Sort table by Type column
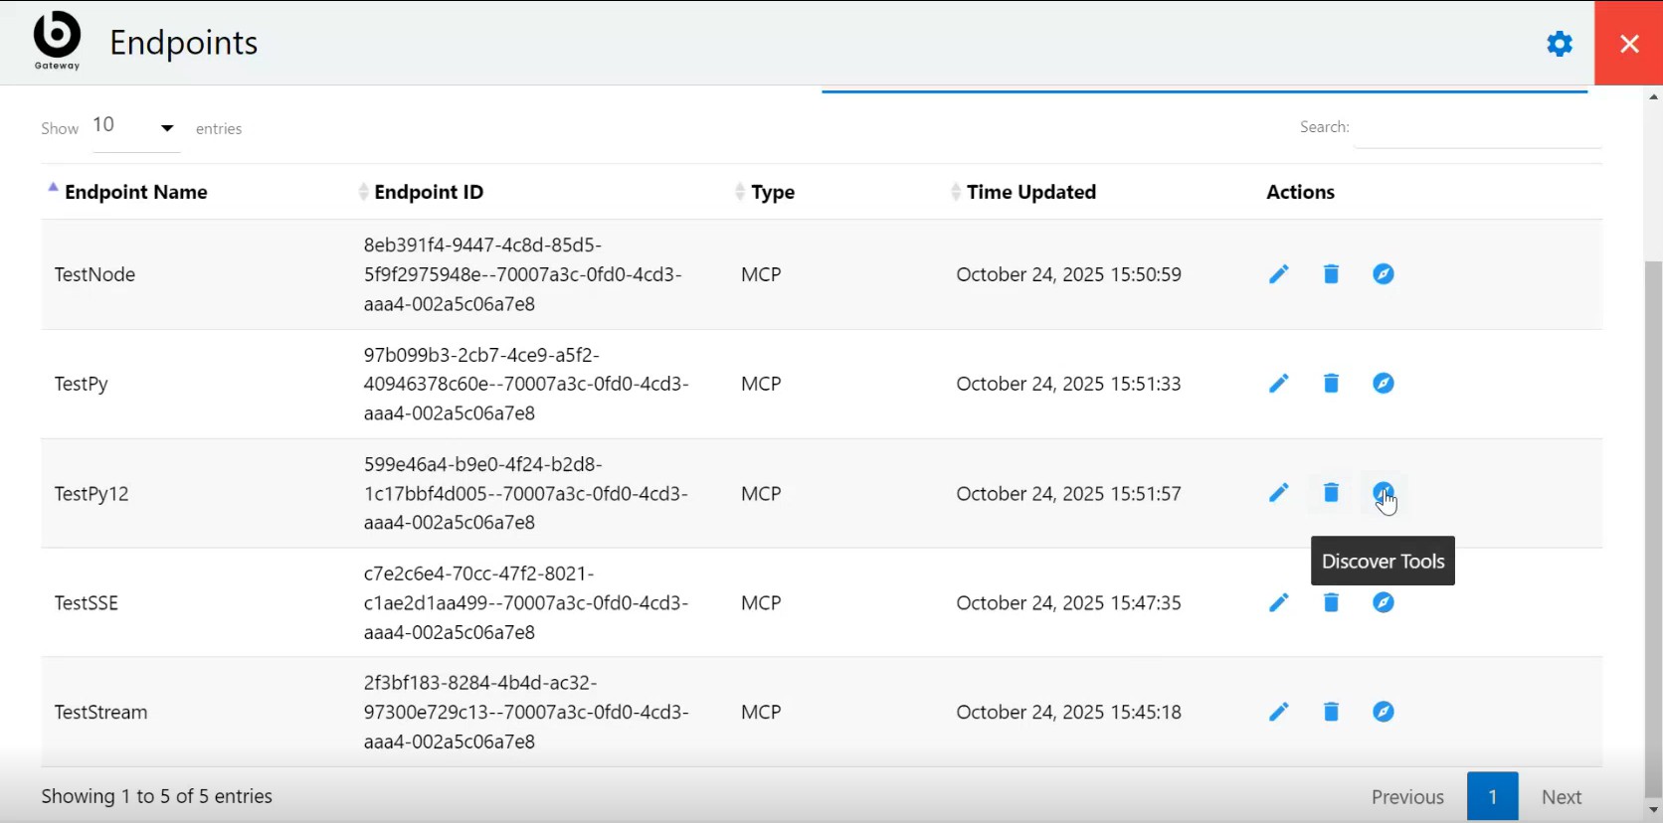1663x823 pixels. pos(773,192)
